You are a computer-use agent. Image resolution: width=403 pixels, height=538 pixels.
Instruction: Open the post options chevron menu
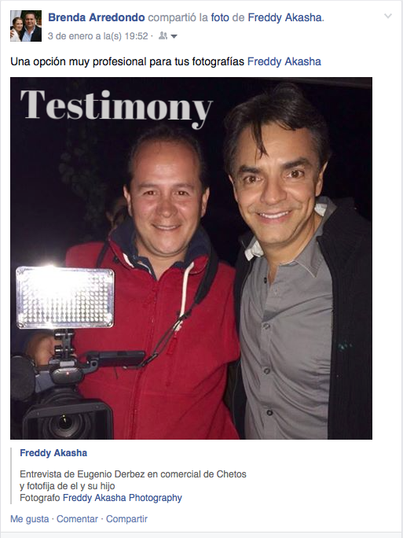(x=387, y=16)
